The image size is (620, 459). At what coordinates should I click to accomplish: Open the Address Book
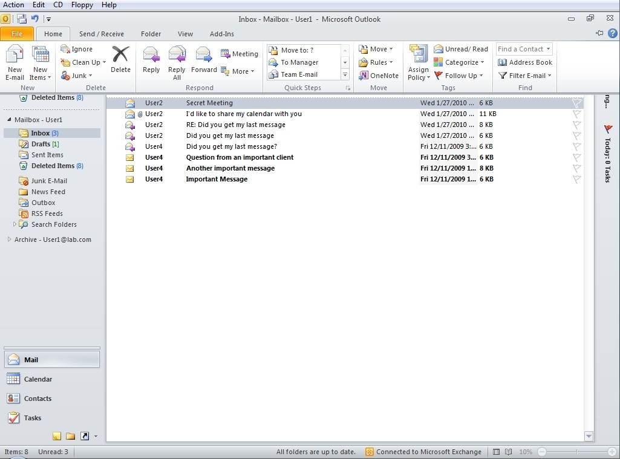[525, 62]
